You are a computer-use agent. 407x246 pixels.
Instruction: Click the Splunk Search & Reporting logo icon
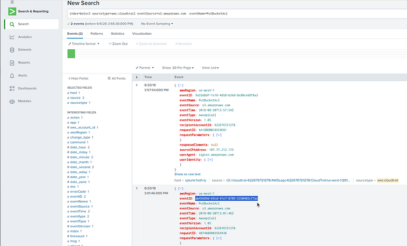click(x=12, y=12)
